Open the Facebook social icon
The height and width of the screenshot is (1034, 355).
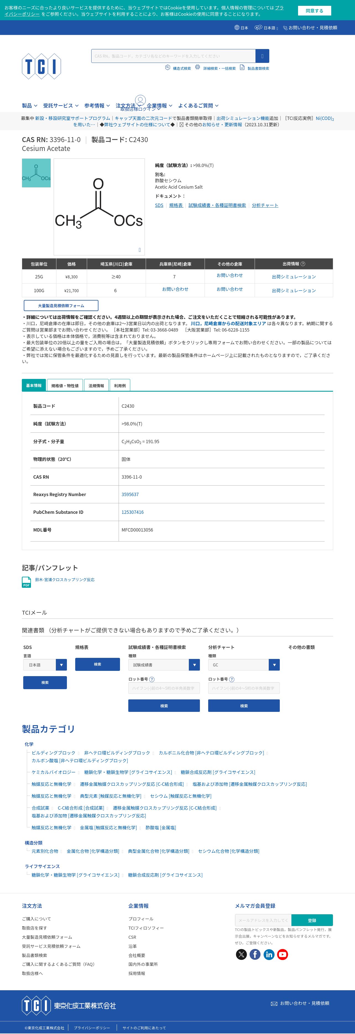tap(255, 954)
